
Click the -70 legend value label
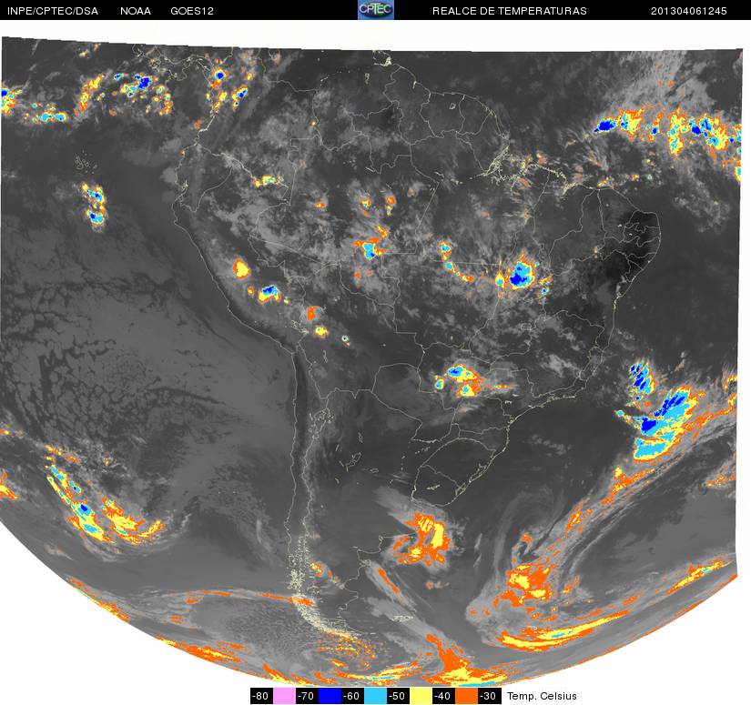pos(308,696)
